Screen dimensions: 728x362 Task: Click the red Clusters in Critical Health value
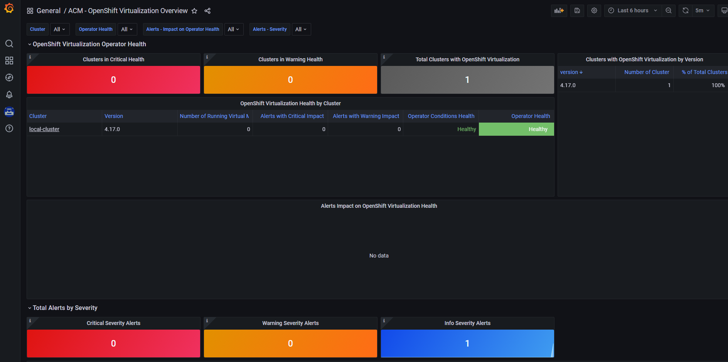(113, 80)
